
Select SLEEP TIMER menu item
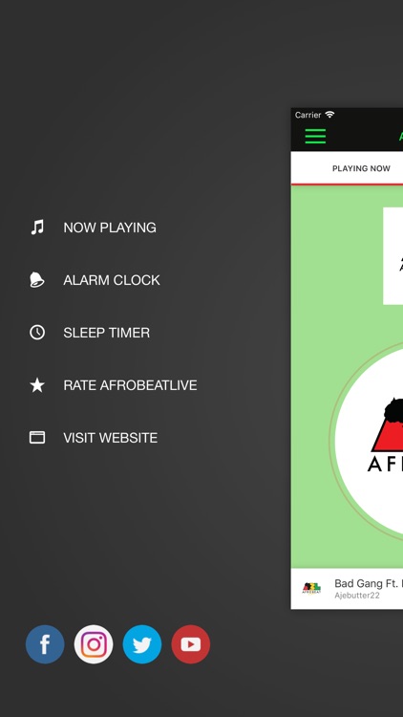pyautogui.click(x=106, y=333)
